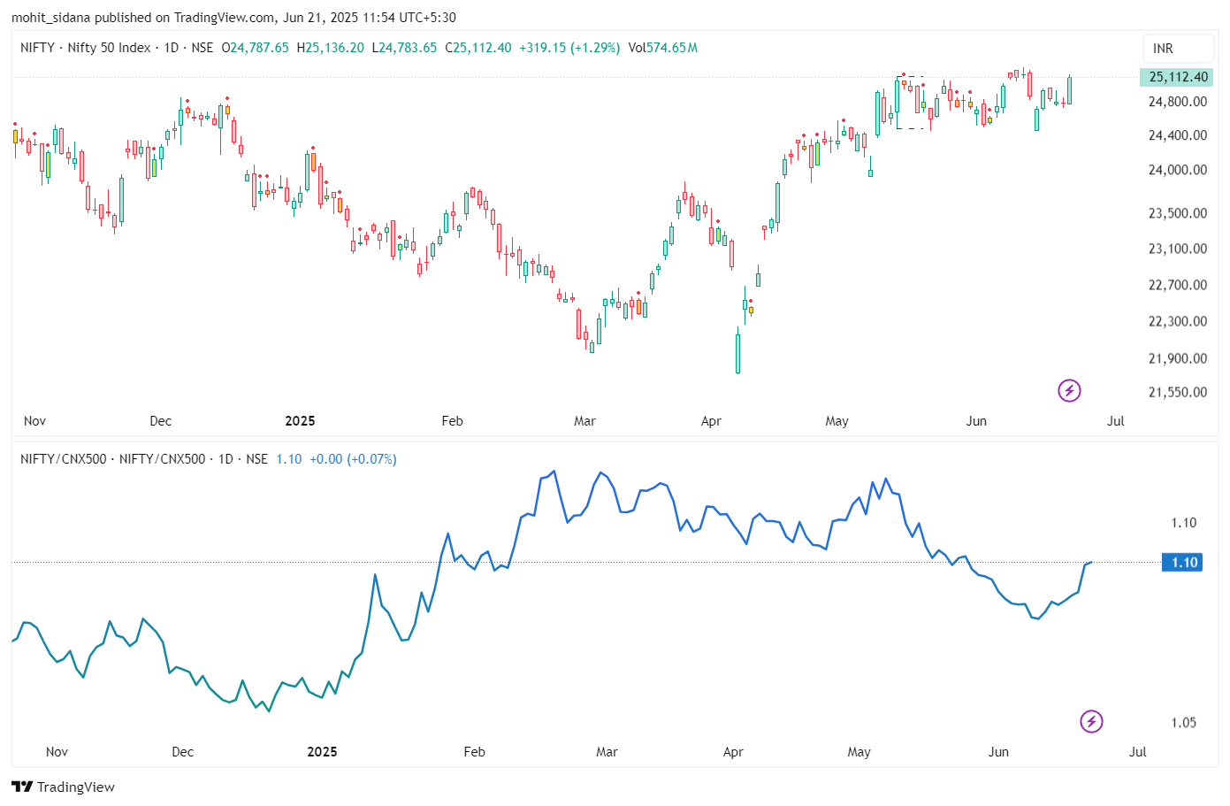Image resolution: width=1230 pixels, height=806 pixels.
Task: Click the Jun label on upper time axis
Action: coord(976,421)
